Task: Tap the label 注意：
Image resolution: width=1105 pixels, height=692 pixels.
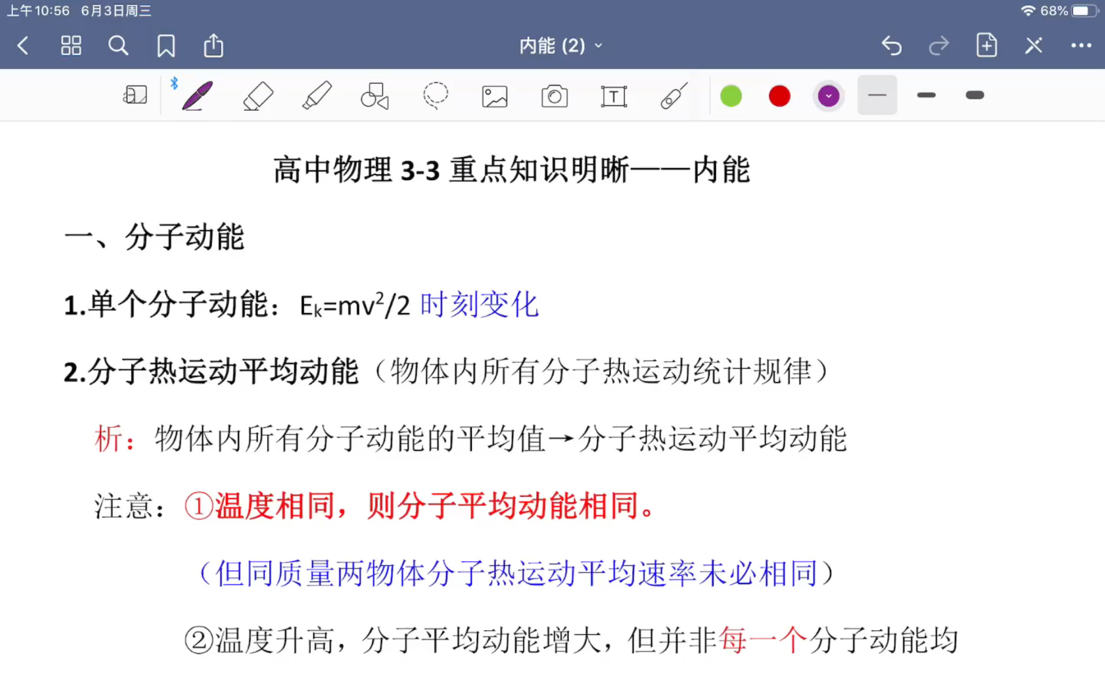Action: point(129,506)
